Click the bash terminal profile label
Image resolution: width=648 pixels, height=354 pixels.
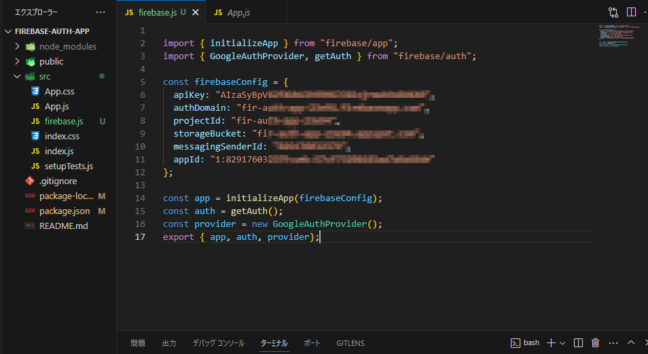[531, 342]
